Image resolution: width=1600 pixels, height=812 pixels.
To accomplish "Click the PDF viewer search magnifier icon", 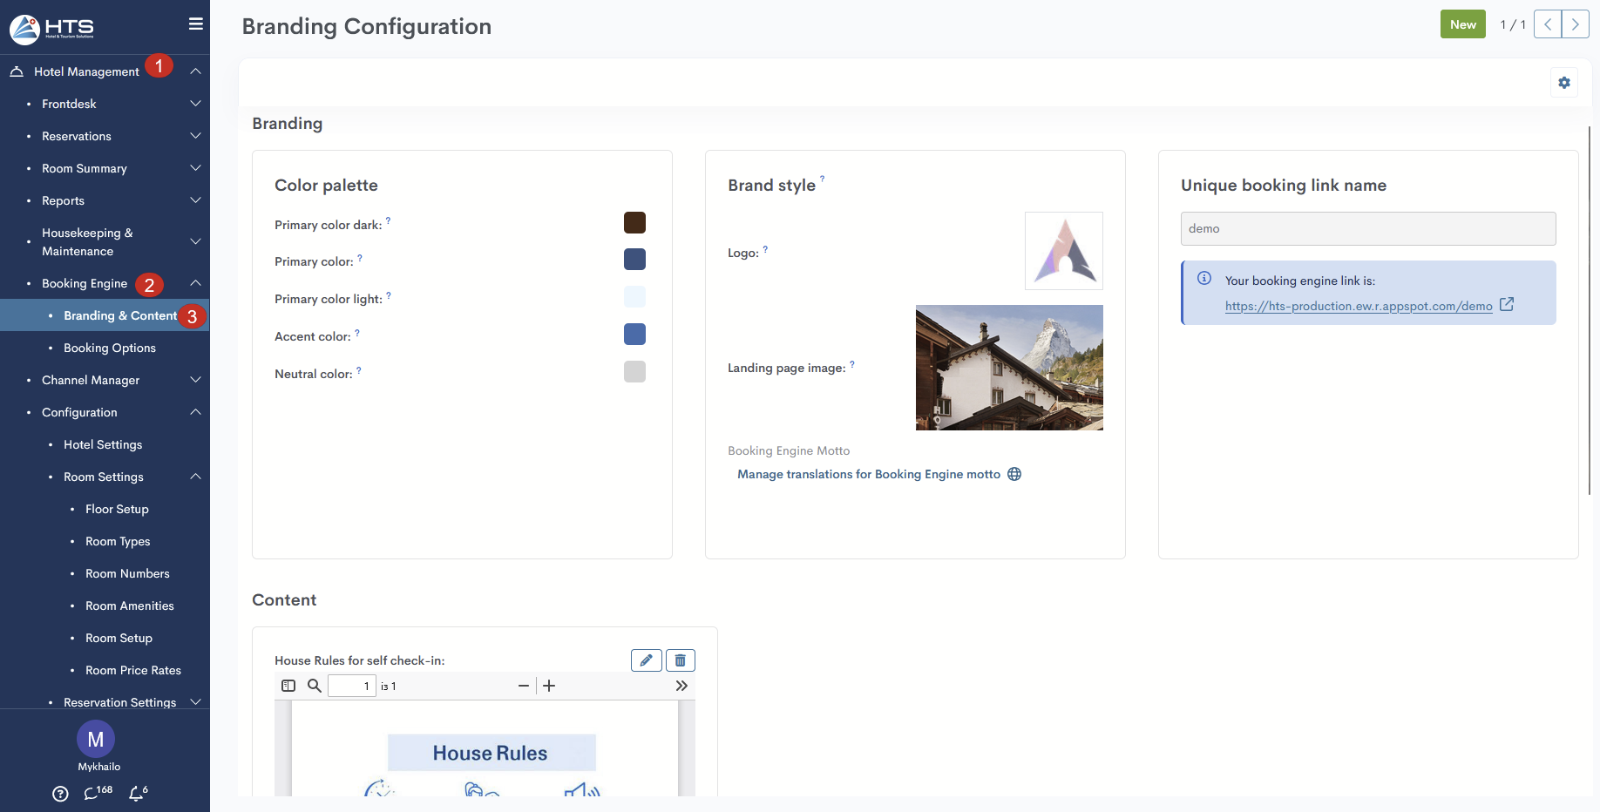I will [x=315, y=686].
